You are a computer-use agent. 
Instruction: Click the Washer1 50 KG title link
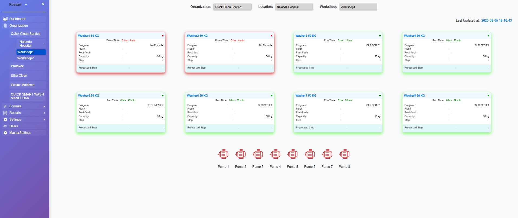(88, 36)
